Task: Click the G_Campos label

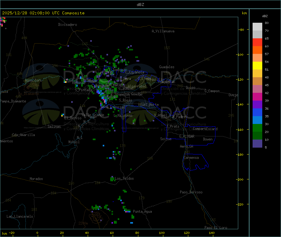Action: pos(212,91)
